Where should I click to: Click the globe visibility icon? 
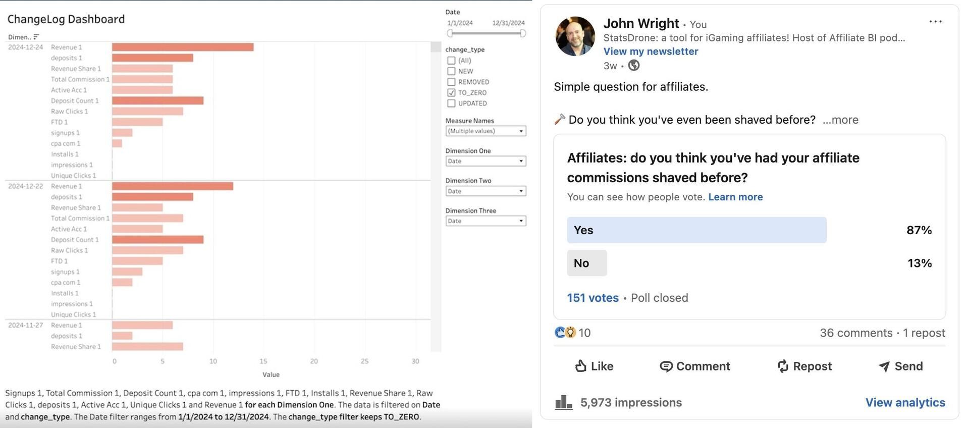[x=634, y=66]
